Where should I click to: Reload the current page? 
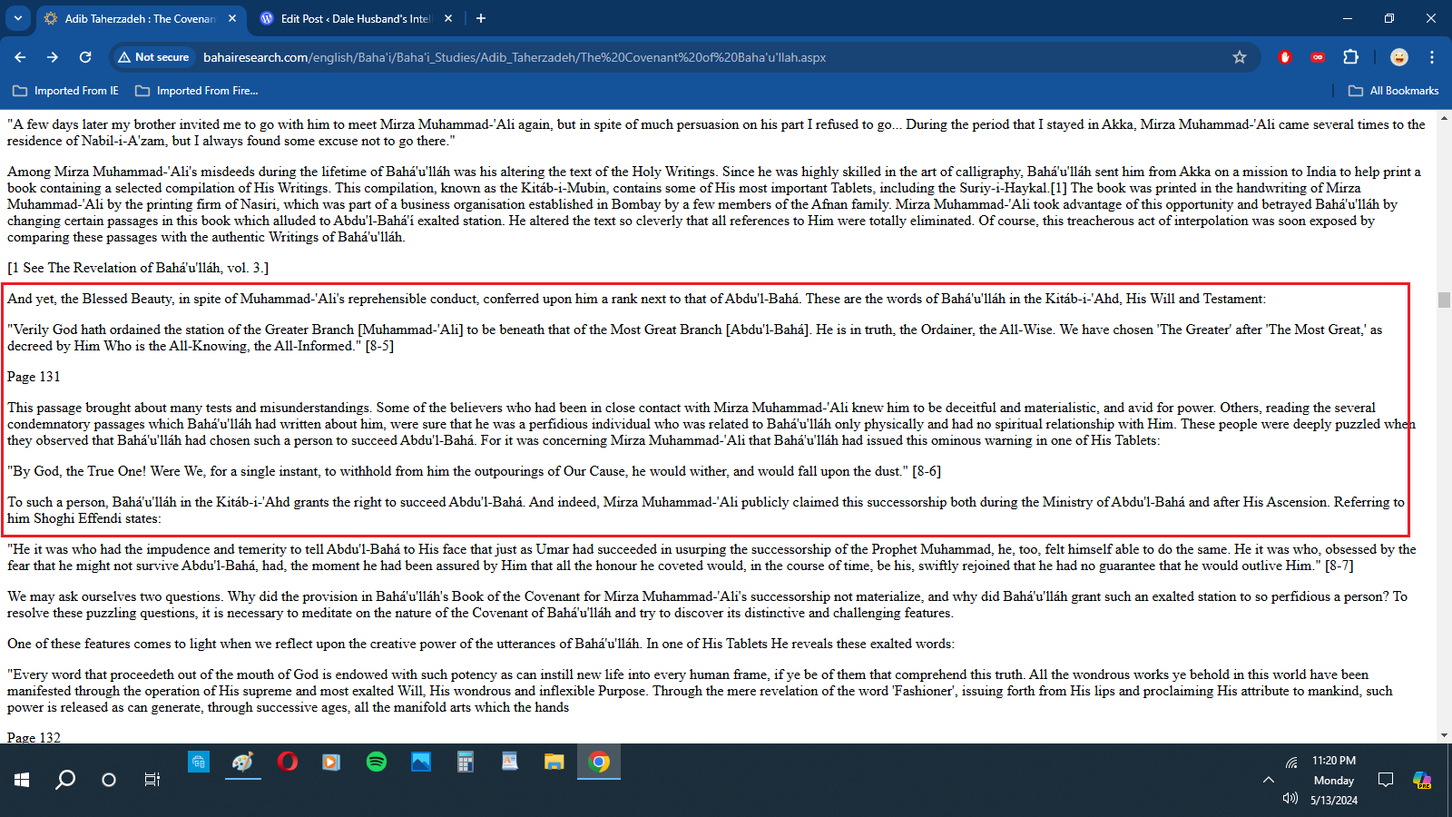[x=85, y=57]
